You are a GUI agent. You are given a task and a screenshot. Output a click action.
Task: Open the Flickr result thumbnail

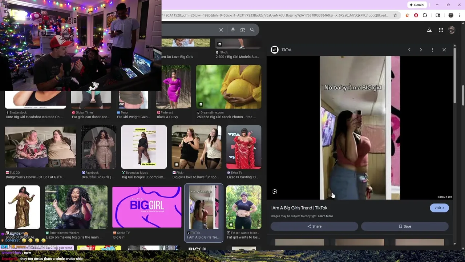click(x=197, y=147)
